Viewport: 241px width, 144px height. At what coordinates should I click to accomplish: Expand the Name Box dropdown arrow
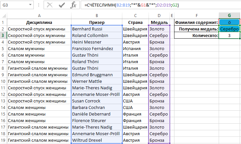(x=30, y=5)
